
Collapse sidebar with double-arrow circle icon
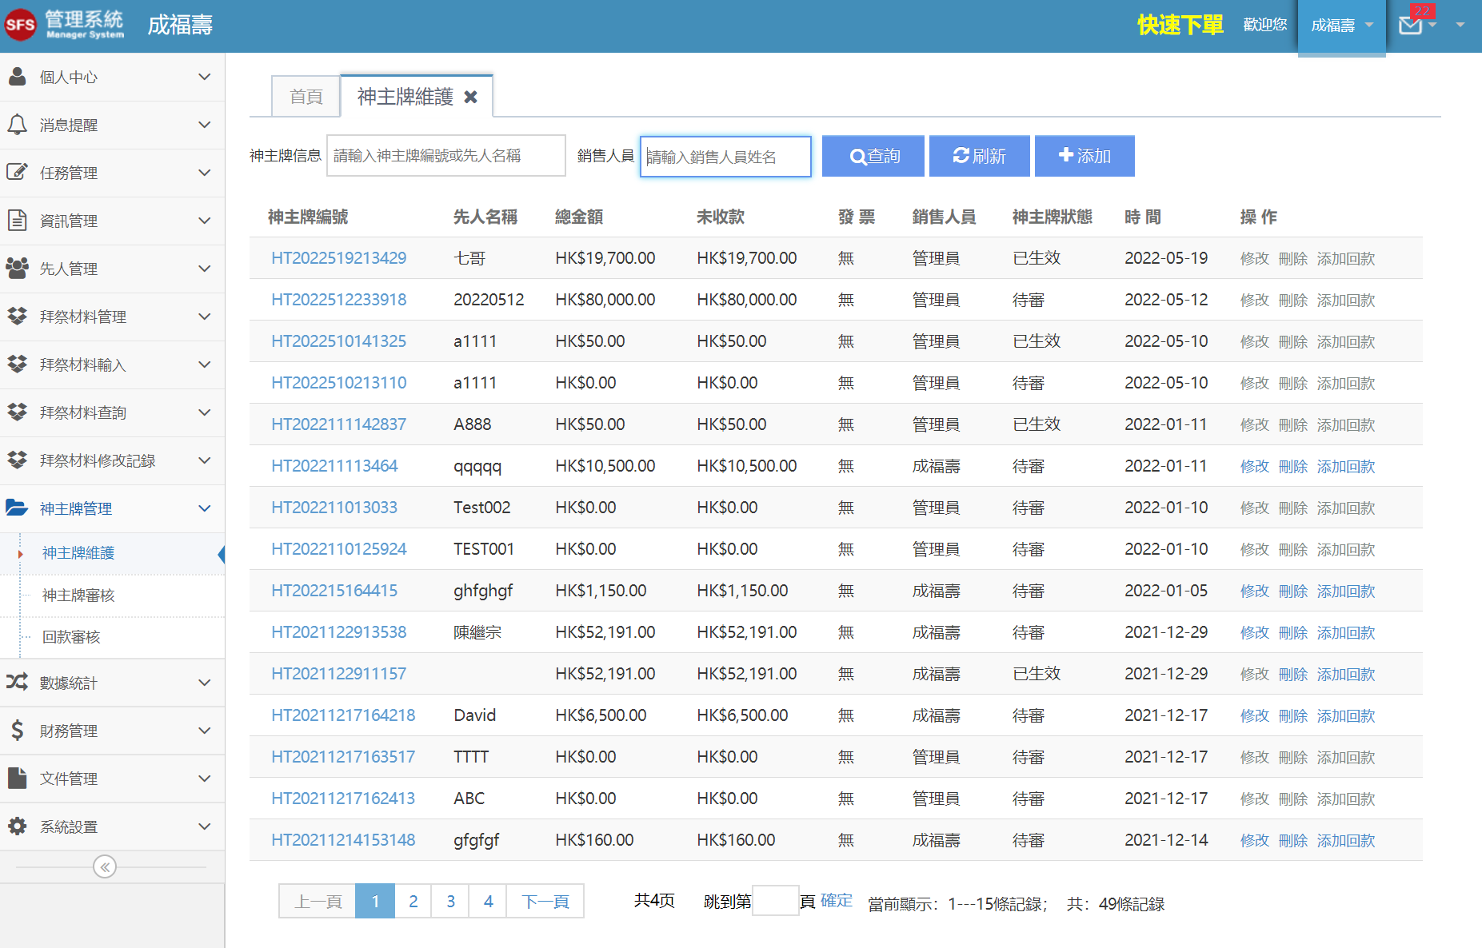(105, 866)
